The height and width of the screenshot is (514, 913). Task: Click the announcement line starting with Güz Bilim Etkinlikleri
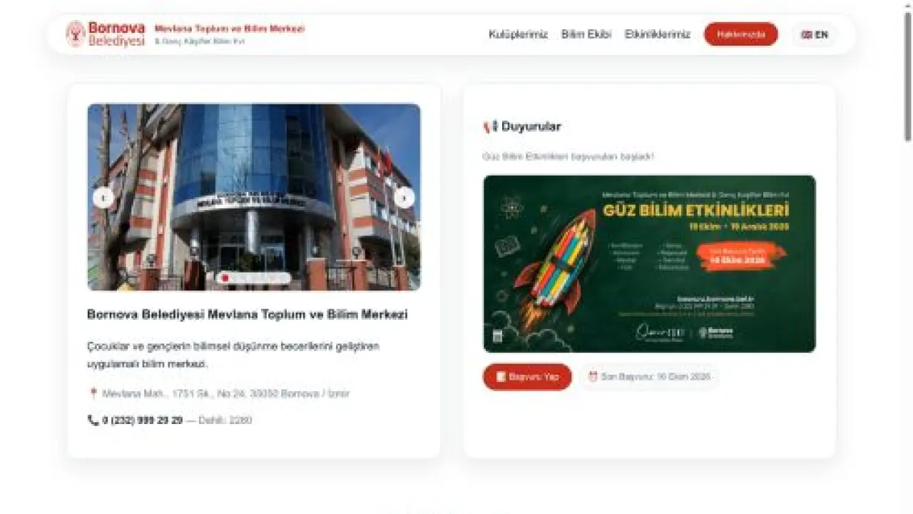click(x=568, y=156)
